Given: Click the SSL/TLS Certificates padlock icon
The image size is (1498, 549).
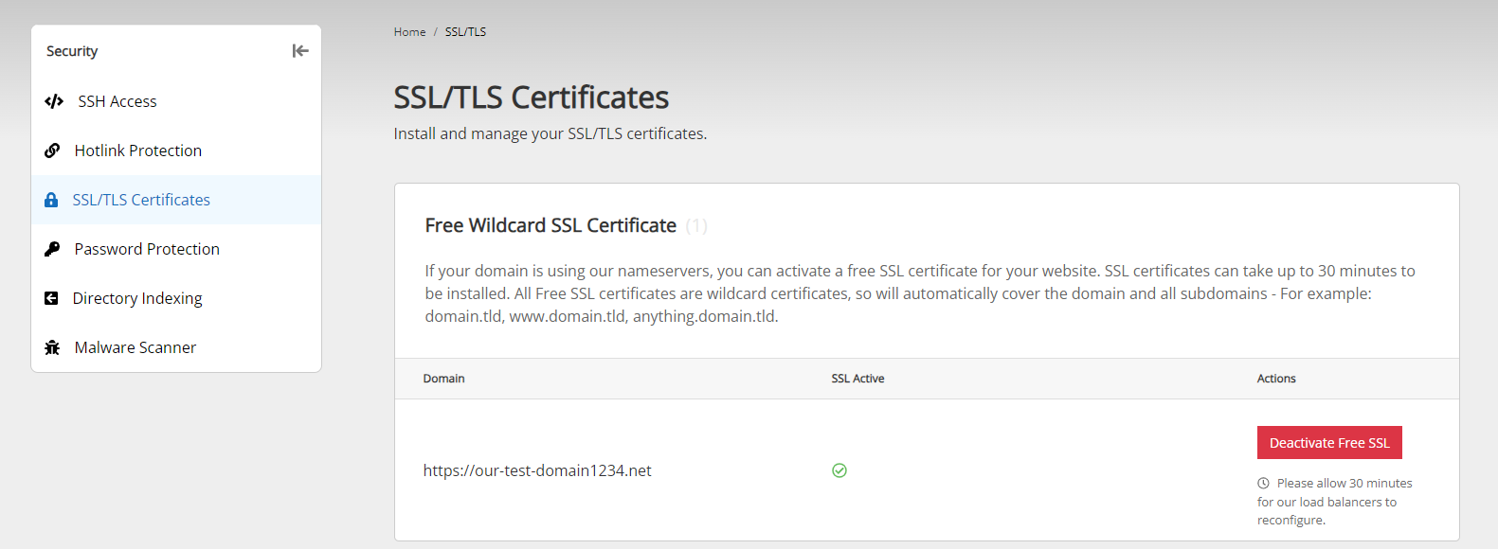Looking at the screenshot, I should click(x=51, y=200).
